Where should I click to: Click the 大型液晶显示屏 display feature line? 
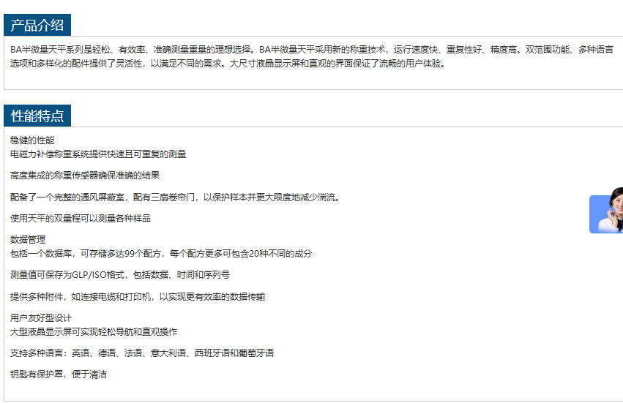click(x=94, y=332)
